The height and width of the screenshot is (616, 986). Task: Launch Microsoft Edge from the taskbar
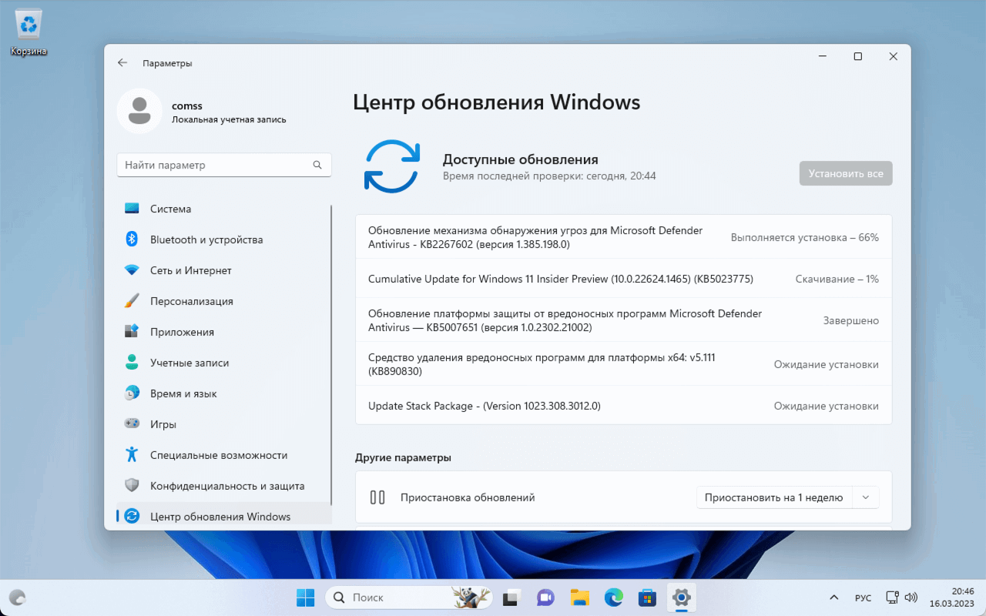point(613,598)
